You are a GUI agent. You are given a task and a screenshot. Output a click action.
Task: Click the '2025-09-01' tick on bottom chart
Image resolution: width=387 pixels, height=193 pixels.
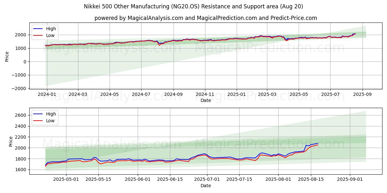[x=350, y=180]
